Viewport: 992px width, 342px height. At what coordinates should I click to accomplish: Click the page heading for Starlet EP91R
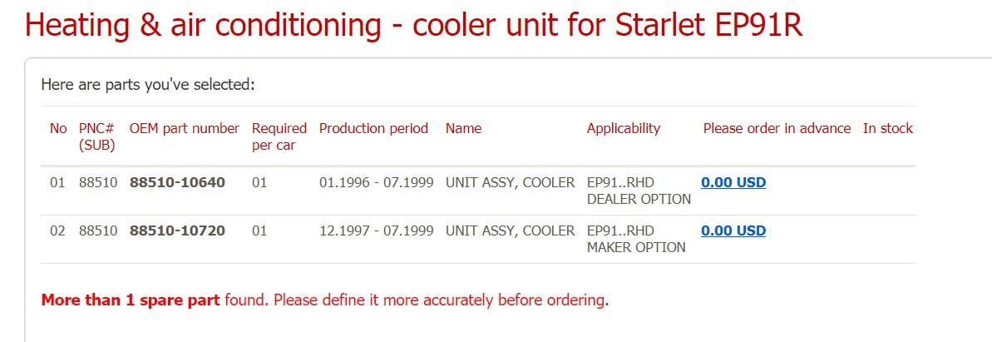tap(414, 25)
